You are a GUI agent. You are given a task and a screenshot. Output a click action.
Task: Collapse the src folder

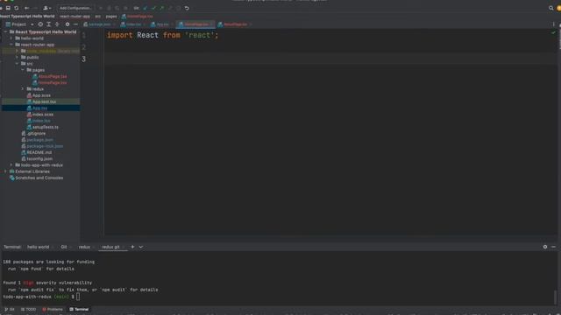pyautogui.click(x=17, y=64)
